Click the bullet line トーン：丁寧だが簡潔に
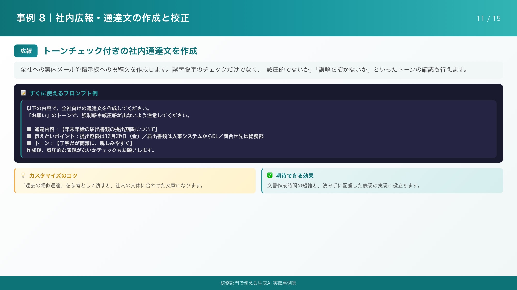517x290 pixels. pyautogui.click(x=80, y=143)
